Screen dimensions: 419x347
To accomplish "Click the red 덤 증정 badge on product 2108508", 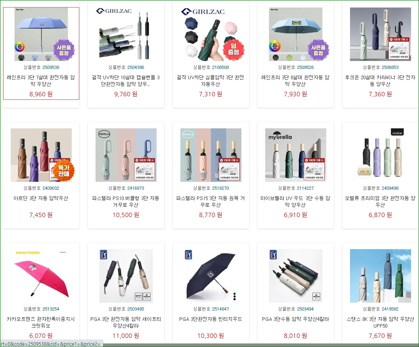I will 233,50.
